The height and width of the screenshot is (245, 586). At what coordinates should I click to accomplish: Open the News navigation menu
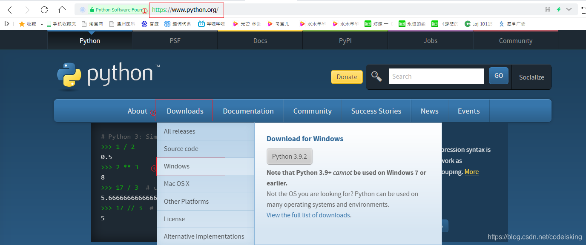point(429,111)
